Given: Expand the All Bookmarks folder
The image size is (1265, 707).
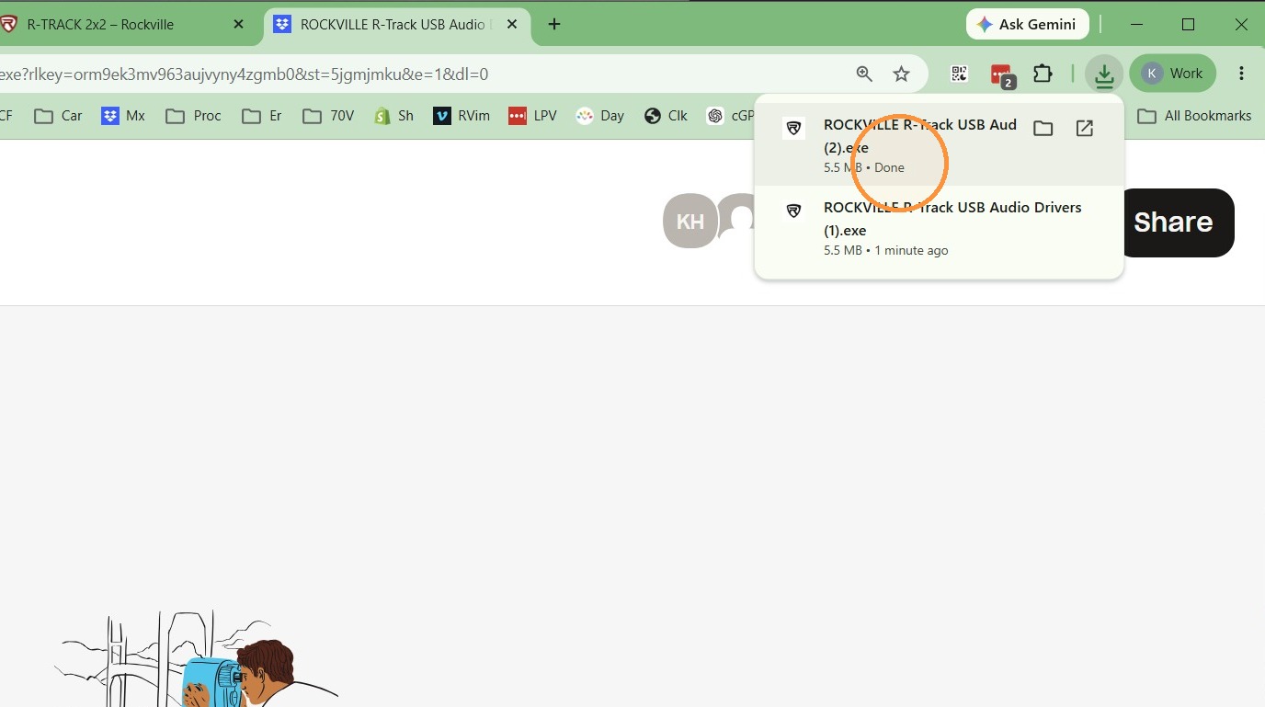Looking at the screenshot, I should point(1194,116).
